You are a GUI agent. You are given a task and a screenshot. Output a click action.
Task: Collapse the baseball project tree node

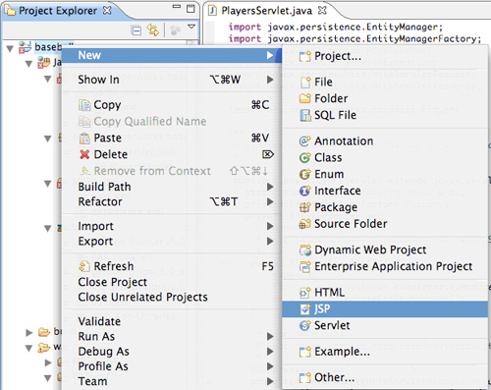tap(10, 49)
